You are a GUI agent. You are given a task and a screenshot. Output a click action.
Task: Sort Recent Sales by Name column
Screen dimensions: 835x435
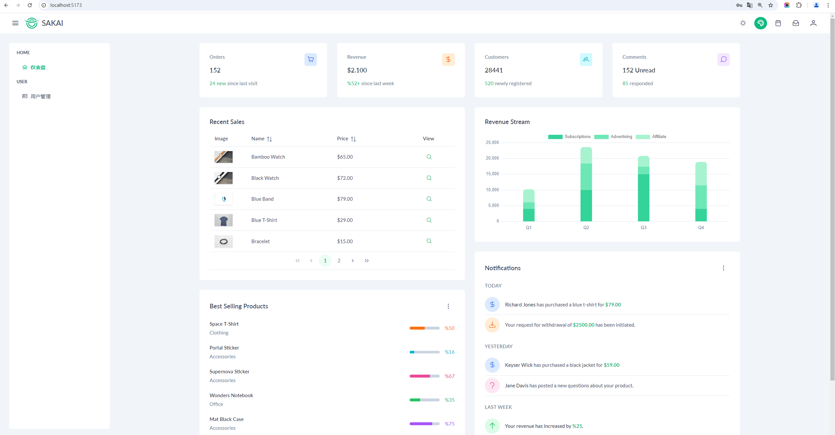click(x=270, y=139)
